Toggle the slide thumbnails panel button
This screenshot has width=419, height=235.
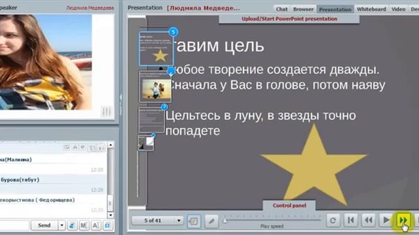point(194,221)
